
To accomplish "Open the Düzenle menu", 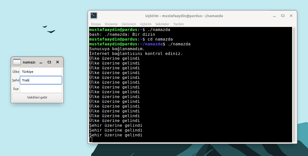I will [x=111, y=24].
